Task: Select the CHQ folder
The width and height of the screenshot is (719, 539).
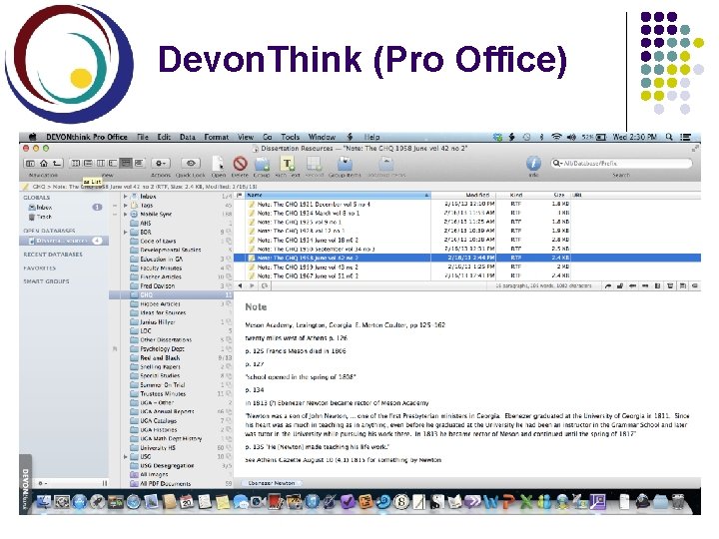Action: (171, 294)
